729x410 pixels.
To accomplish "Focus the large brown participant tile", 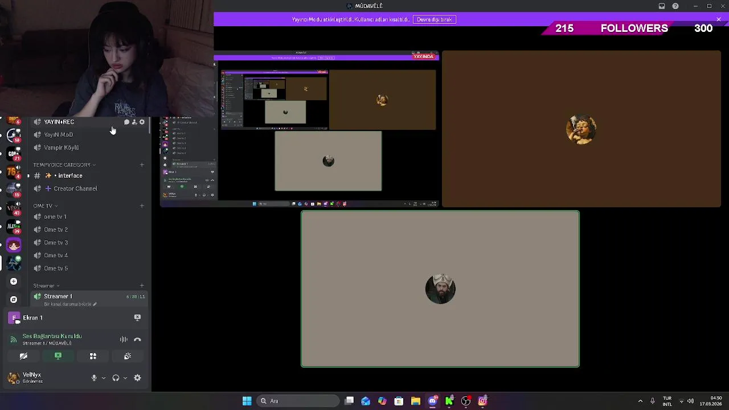I will (x=581, y=129).
